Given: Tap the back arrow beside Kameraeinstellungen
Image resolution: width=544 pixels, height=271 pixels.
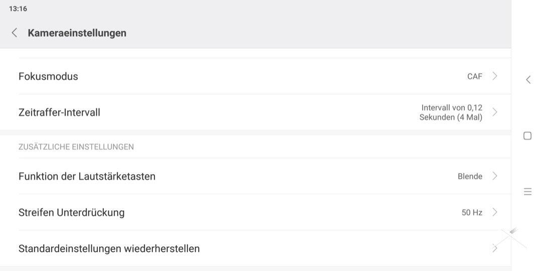Looking at the screenshot, I should coord(15,33).
